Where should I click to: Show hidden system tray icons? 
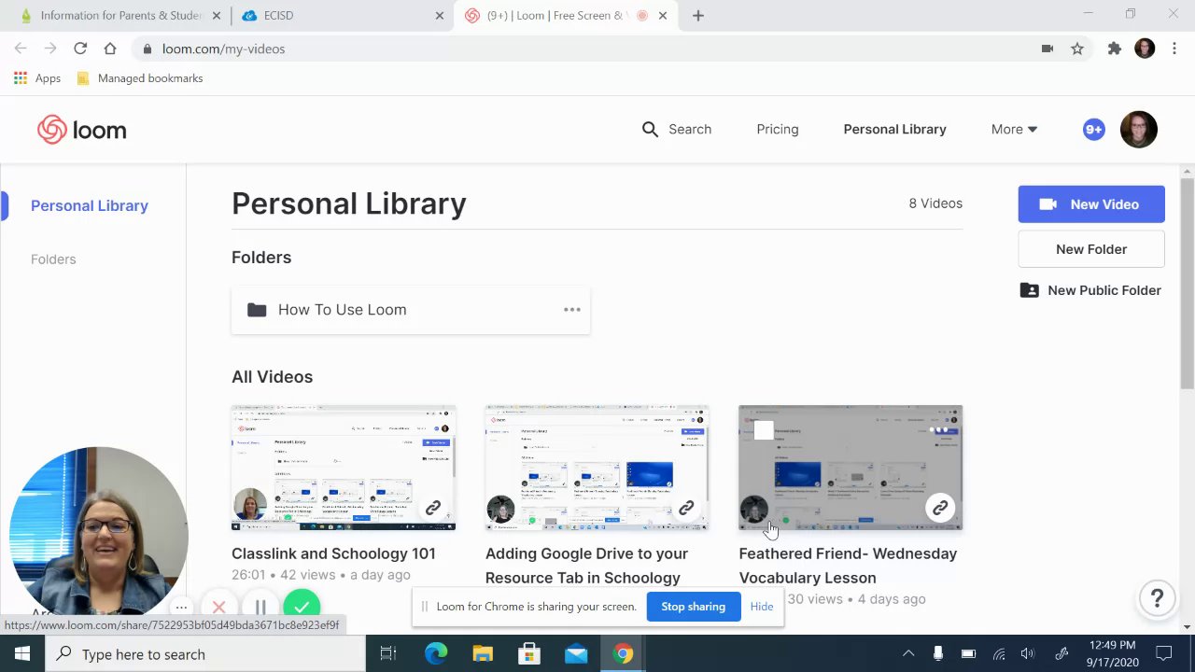point(907,653)
